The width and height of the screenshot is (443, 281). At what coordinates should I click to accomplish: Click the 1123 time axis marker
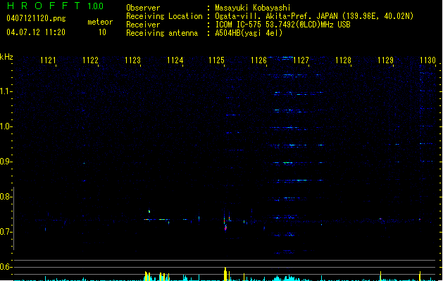point(133,60)
